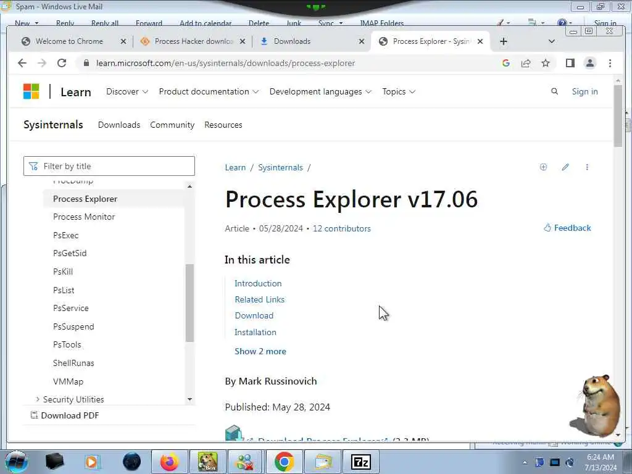Image resolution: width=632 pixels, height=474 pixels.
Task: Open Chrome taskbar icon
Action: 284,462
